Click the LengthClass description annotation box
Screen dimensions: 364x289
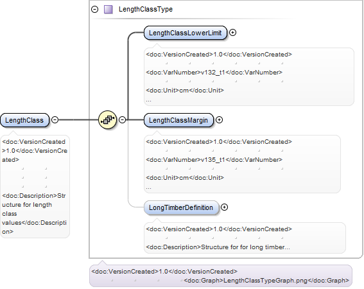(x=35, y=186)
